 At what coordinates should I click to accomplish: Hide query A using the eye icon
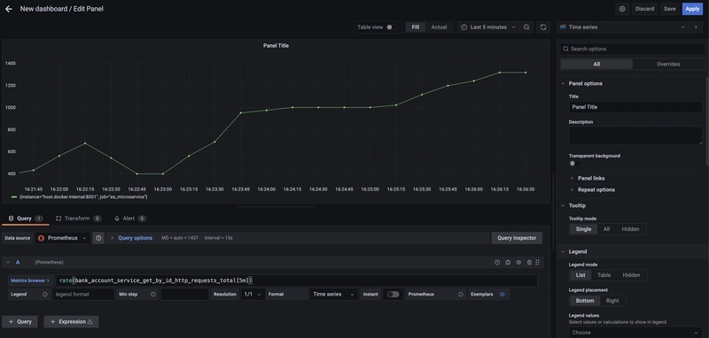tap(518, 262)
